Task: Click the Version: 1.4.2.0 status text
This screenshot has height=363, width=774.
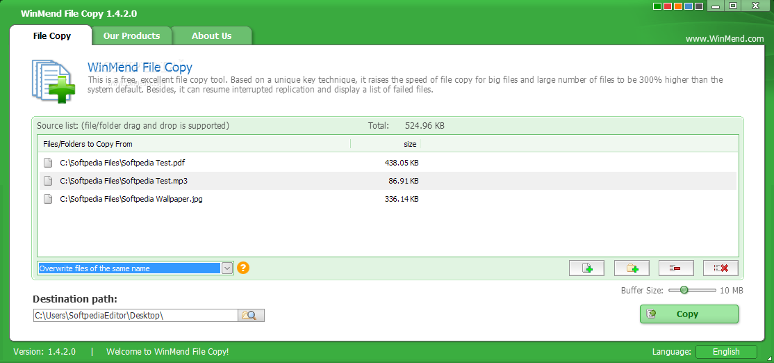Action: [x=44, y=352]
